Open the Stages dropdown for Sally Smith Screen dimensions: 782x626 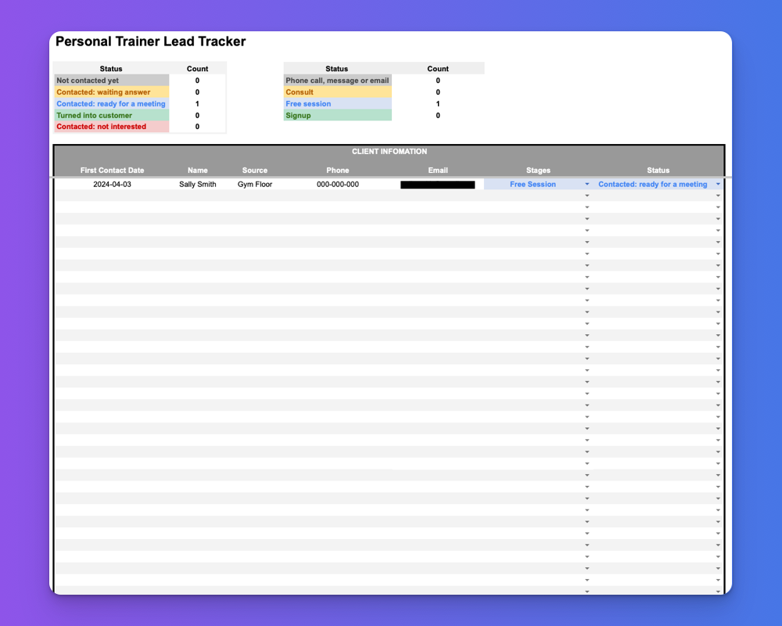tap(586, 184)
